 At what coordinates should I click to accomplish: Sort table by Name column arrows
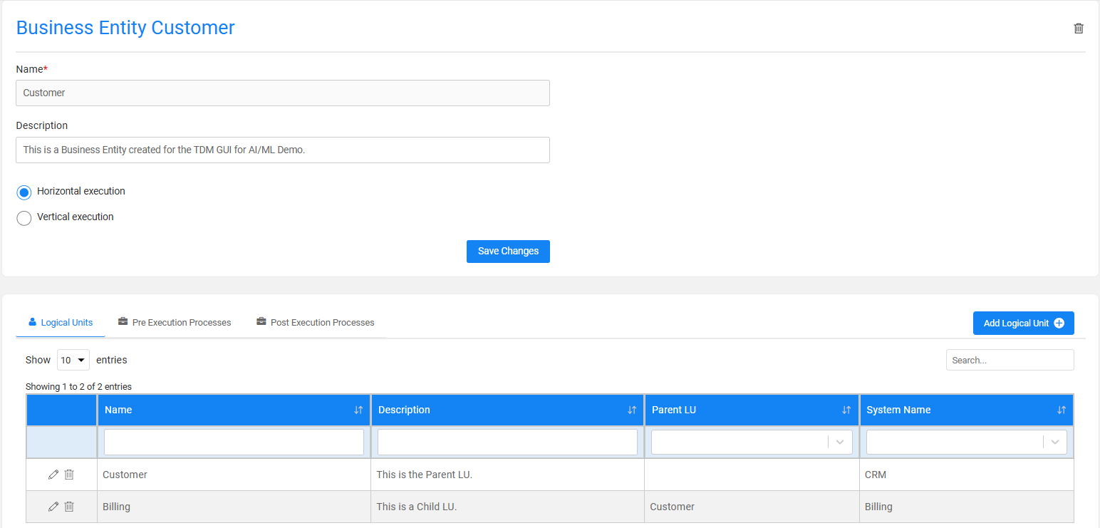point(358,410)
